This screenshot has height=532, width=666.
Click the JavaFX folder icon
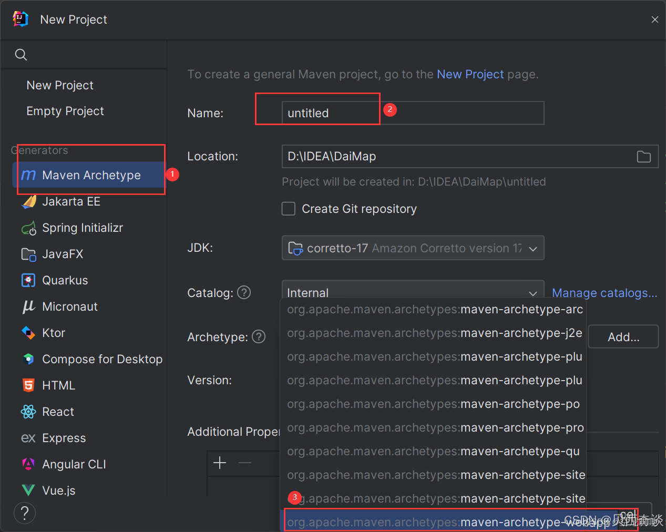29,254
